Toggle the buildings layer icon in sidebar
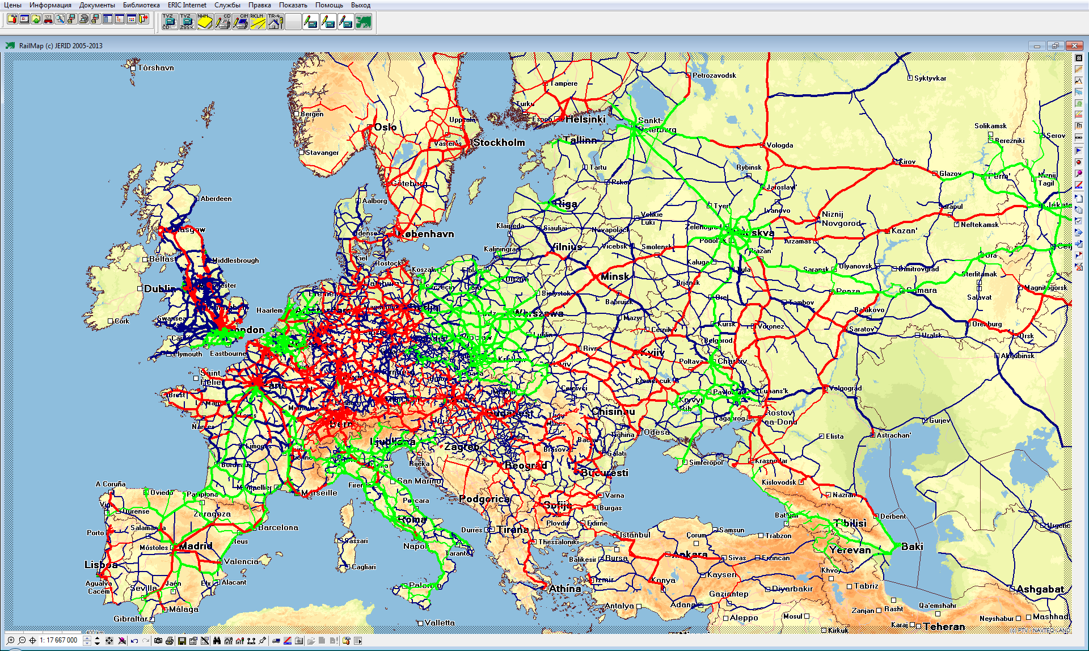 click(x=1079, y=125)
